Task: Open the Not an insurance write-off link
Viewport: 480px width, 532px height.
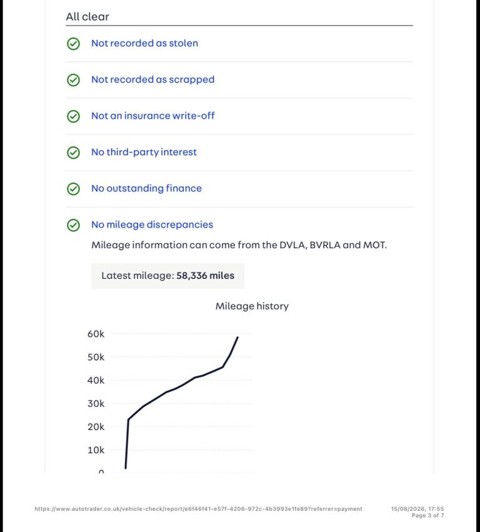Action: coord(153,116)
